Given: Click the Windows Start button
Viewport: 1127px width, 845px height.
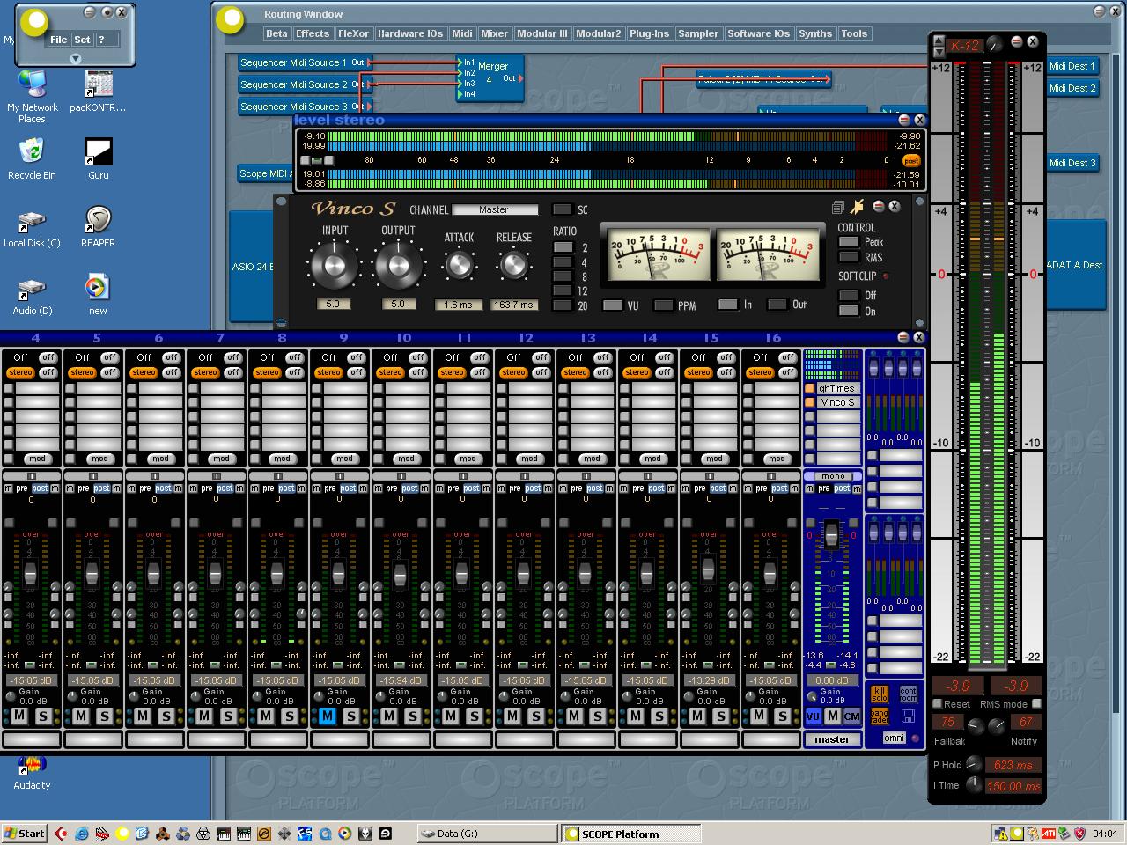Looking at the screenshot, I should tap(25, 833).
